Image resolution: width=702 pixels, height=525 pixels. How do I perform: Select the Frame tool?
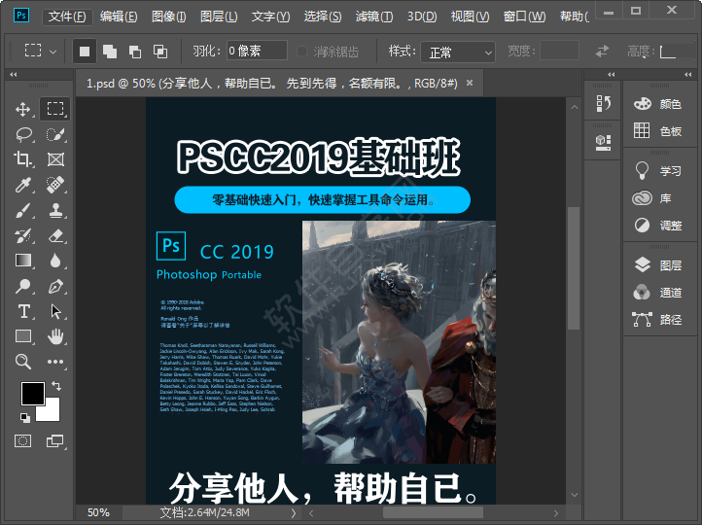click(x=55, y=159)
